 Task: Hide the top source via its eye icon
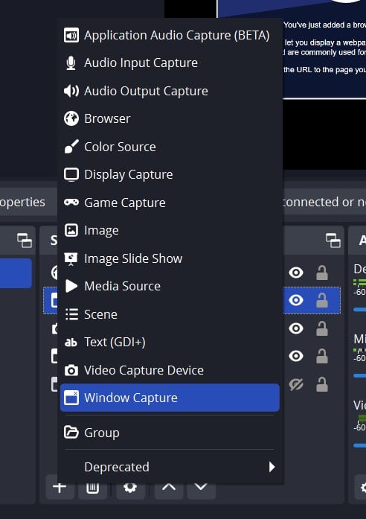tap(296, 273)
